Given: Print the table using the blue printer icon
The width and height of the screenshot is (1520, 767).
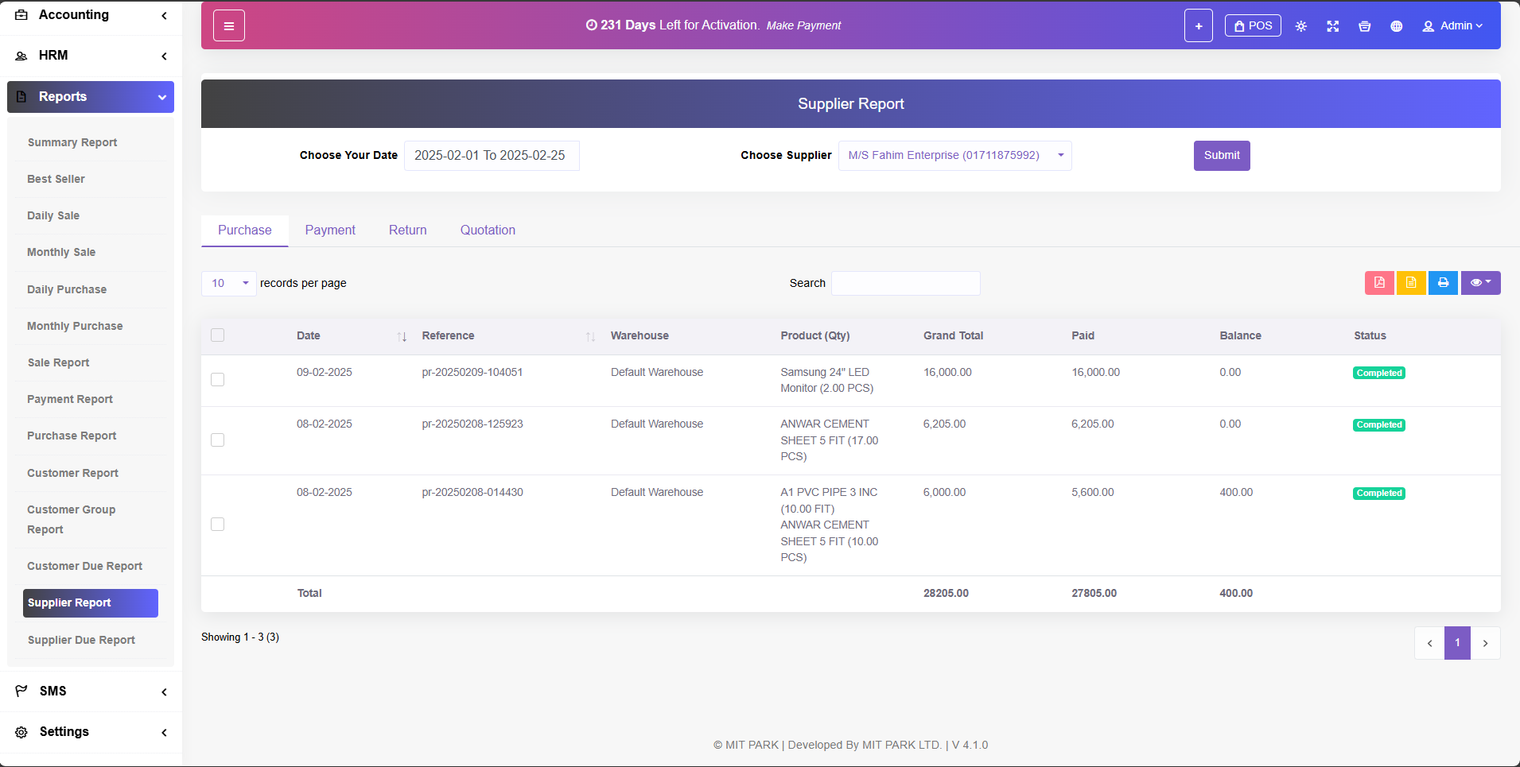Looking at the screenshot, I should pos(1443,283).
